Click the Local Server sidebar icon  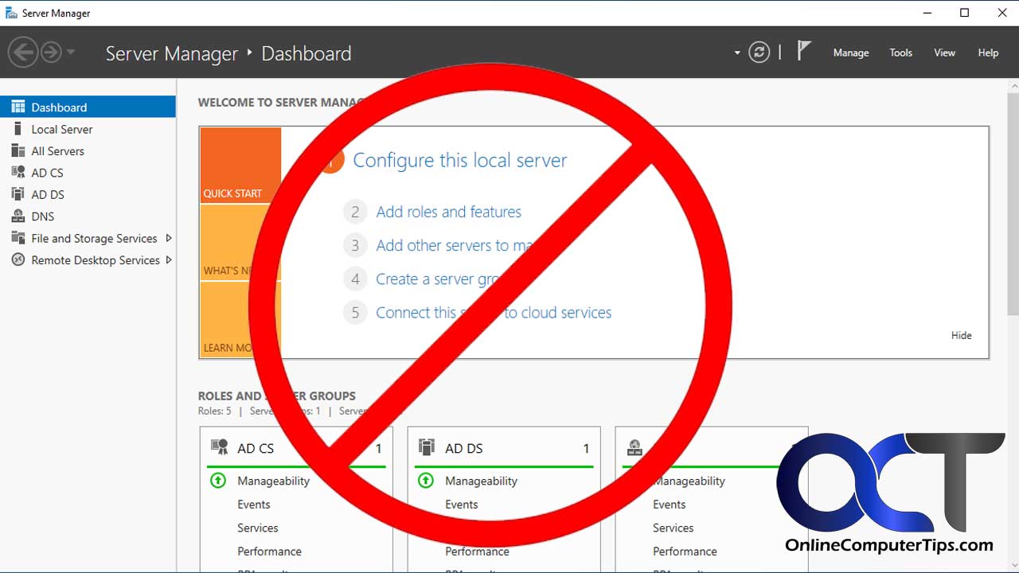(18, 129)
